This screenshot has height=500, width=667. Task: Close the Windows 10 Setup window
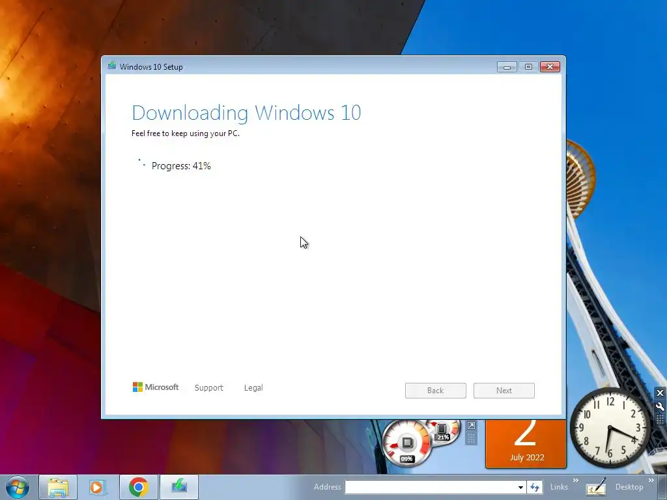click(550, 67)
